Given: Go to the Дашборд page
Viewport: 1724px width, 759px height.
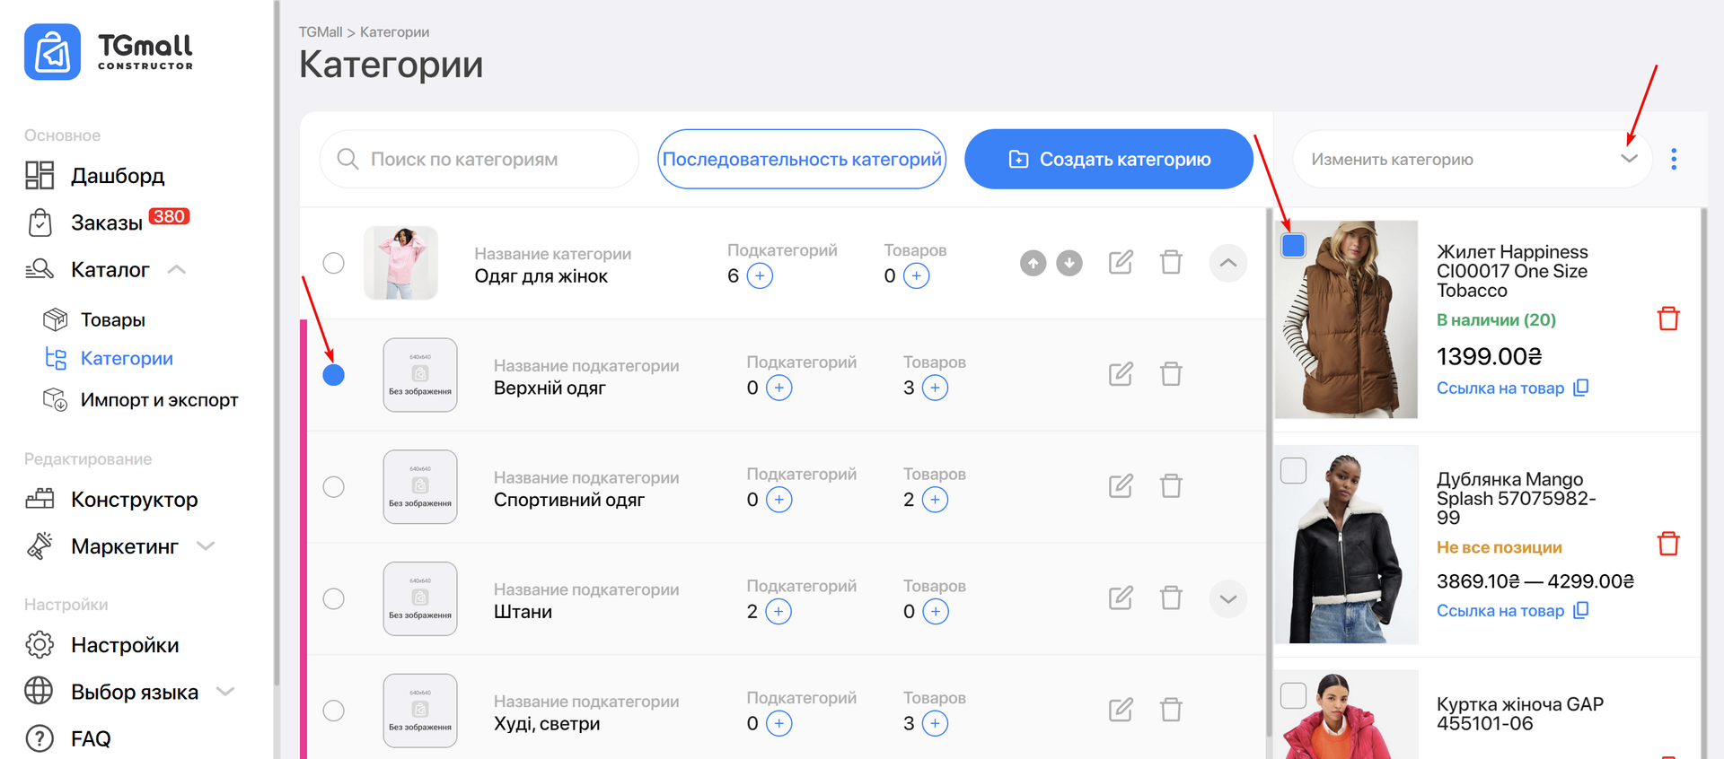Looking at the screenshot, I should [x=117, y=176].
